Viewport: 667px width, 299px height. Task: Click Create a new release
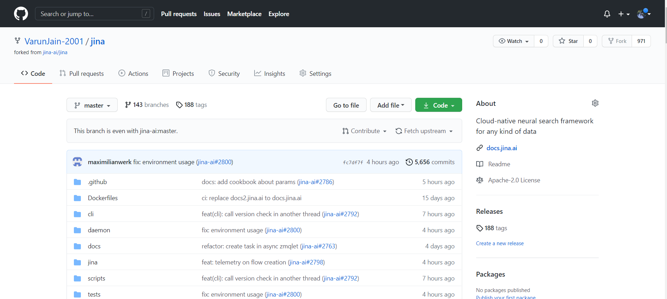(500, 243)
